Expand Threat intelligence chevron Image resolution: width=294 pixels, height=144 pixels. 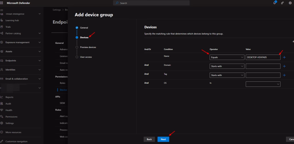[40, 14]
